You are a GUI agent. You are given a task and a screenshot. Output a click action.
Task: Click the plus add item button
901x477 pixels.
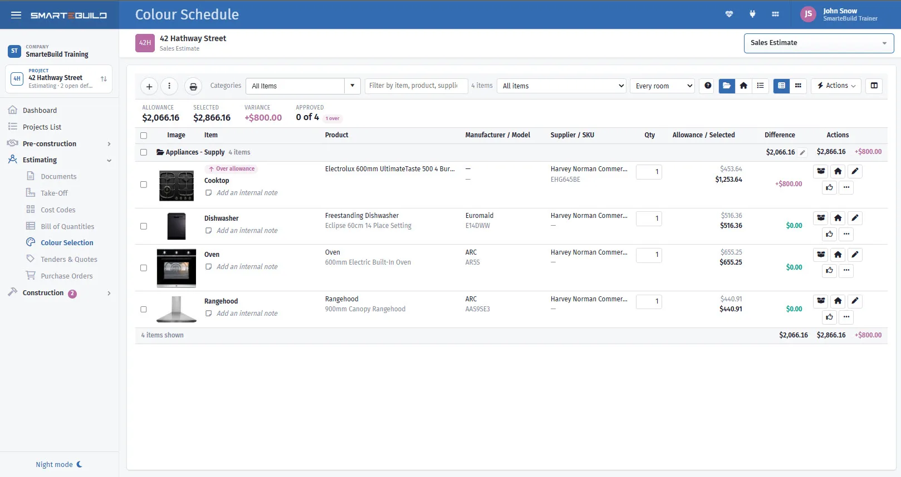point(149,86)
